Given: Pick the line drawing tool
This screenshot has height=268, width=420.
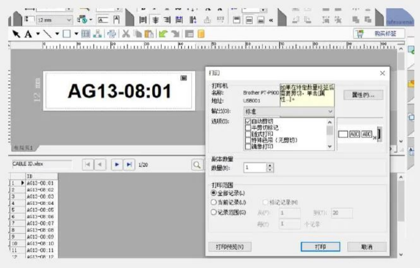Looking at the screenshot, I should tap(47, 34).
